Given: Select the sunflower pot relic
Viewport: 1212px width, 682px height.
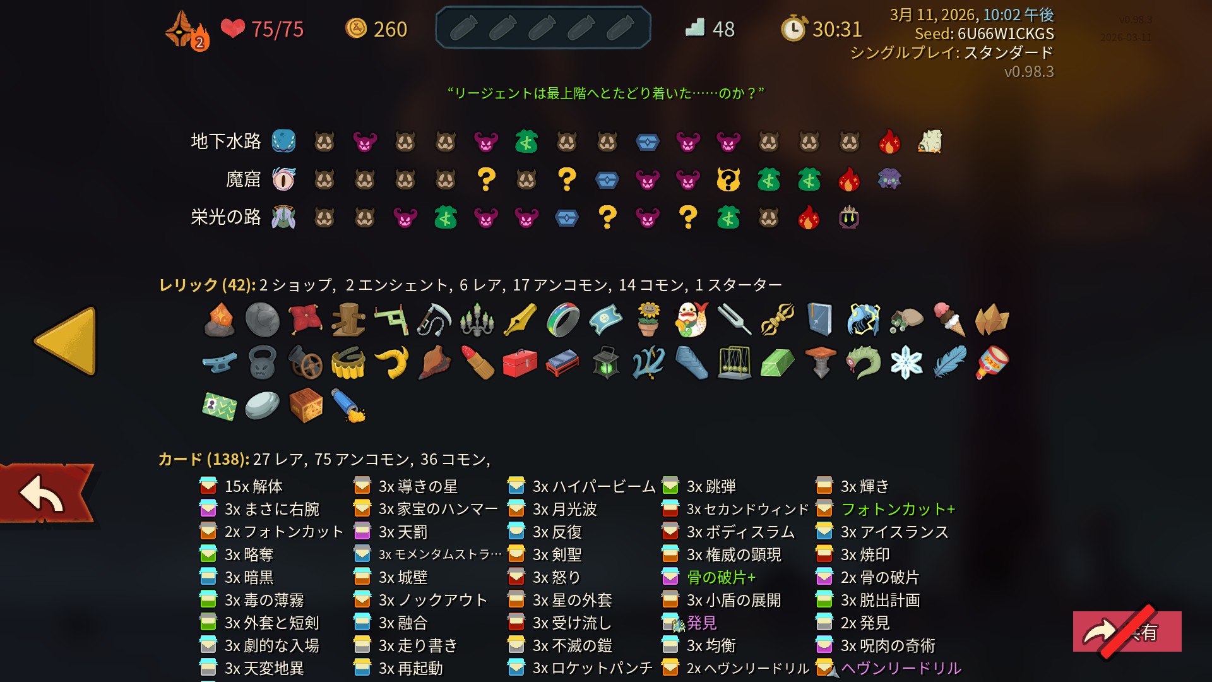Looking at the screenshot, I should click(648, 320).
